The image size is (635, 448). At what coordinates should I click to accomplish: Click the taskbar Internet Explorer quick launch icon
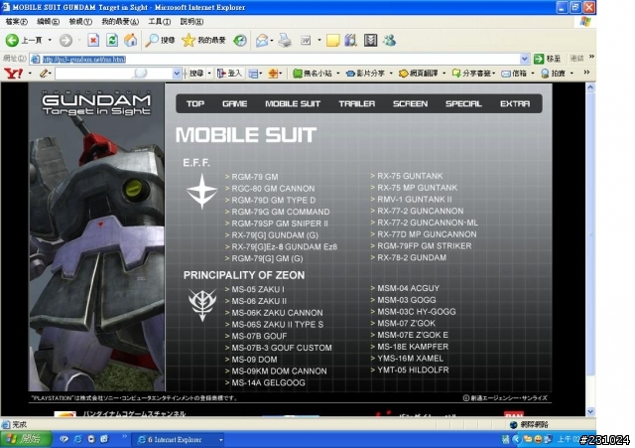[x=78, y=439]
